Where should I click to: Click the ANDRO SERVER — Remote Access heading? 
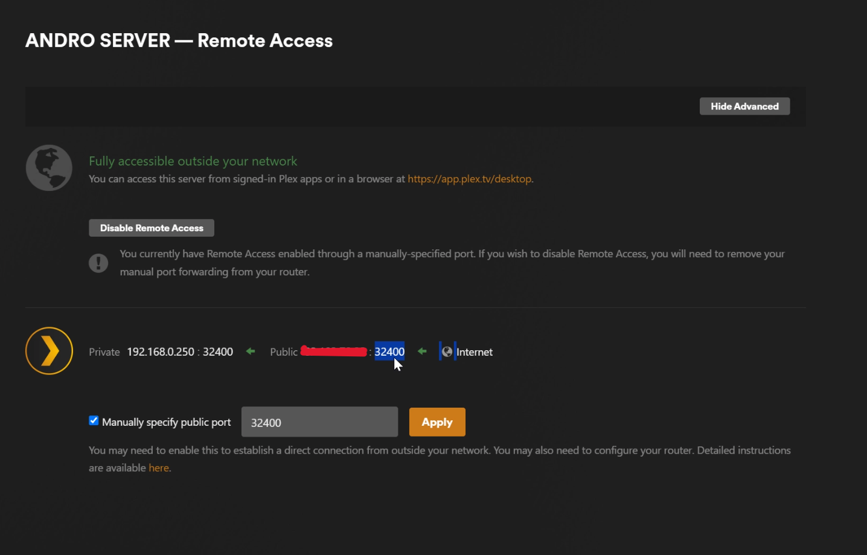click(179, 40)
